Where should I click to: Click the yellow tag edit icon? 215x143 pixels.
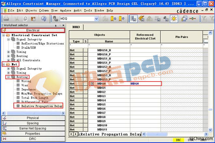[141, 19]
